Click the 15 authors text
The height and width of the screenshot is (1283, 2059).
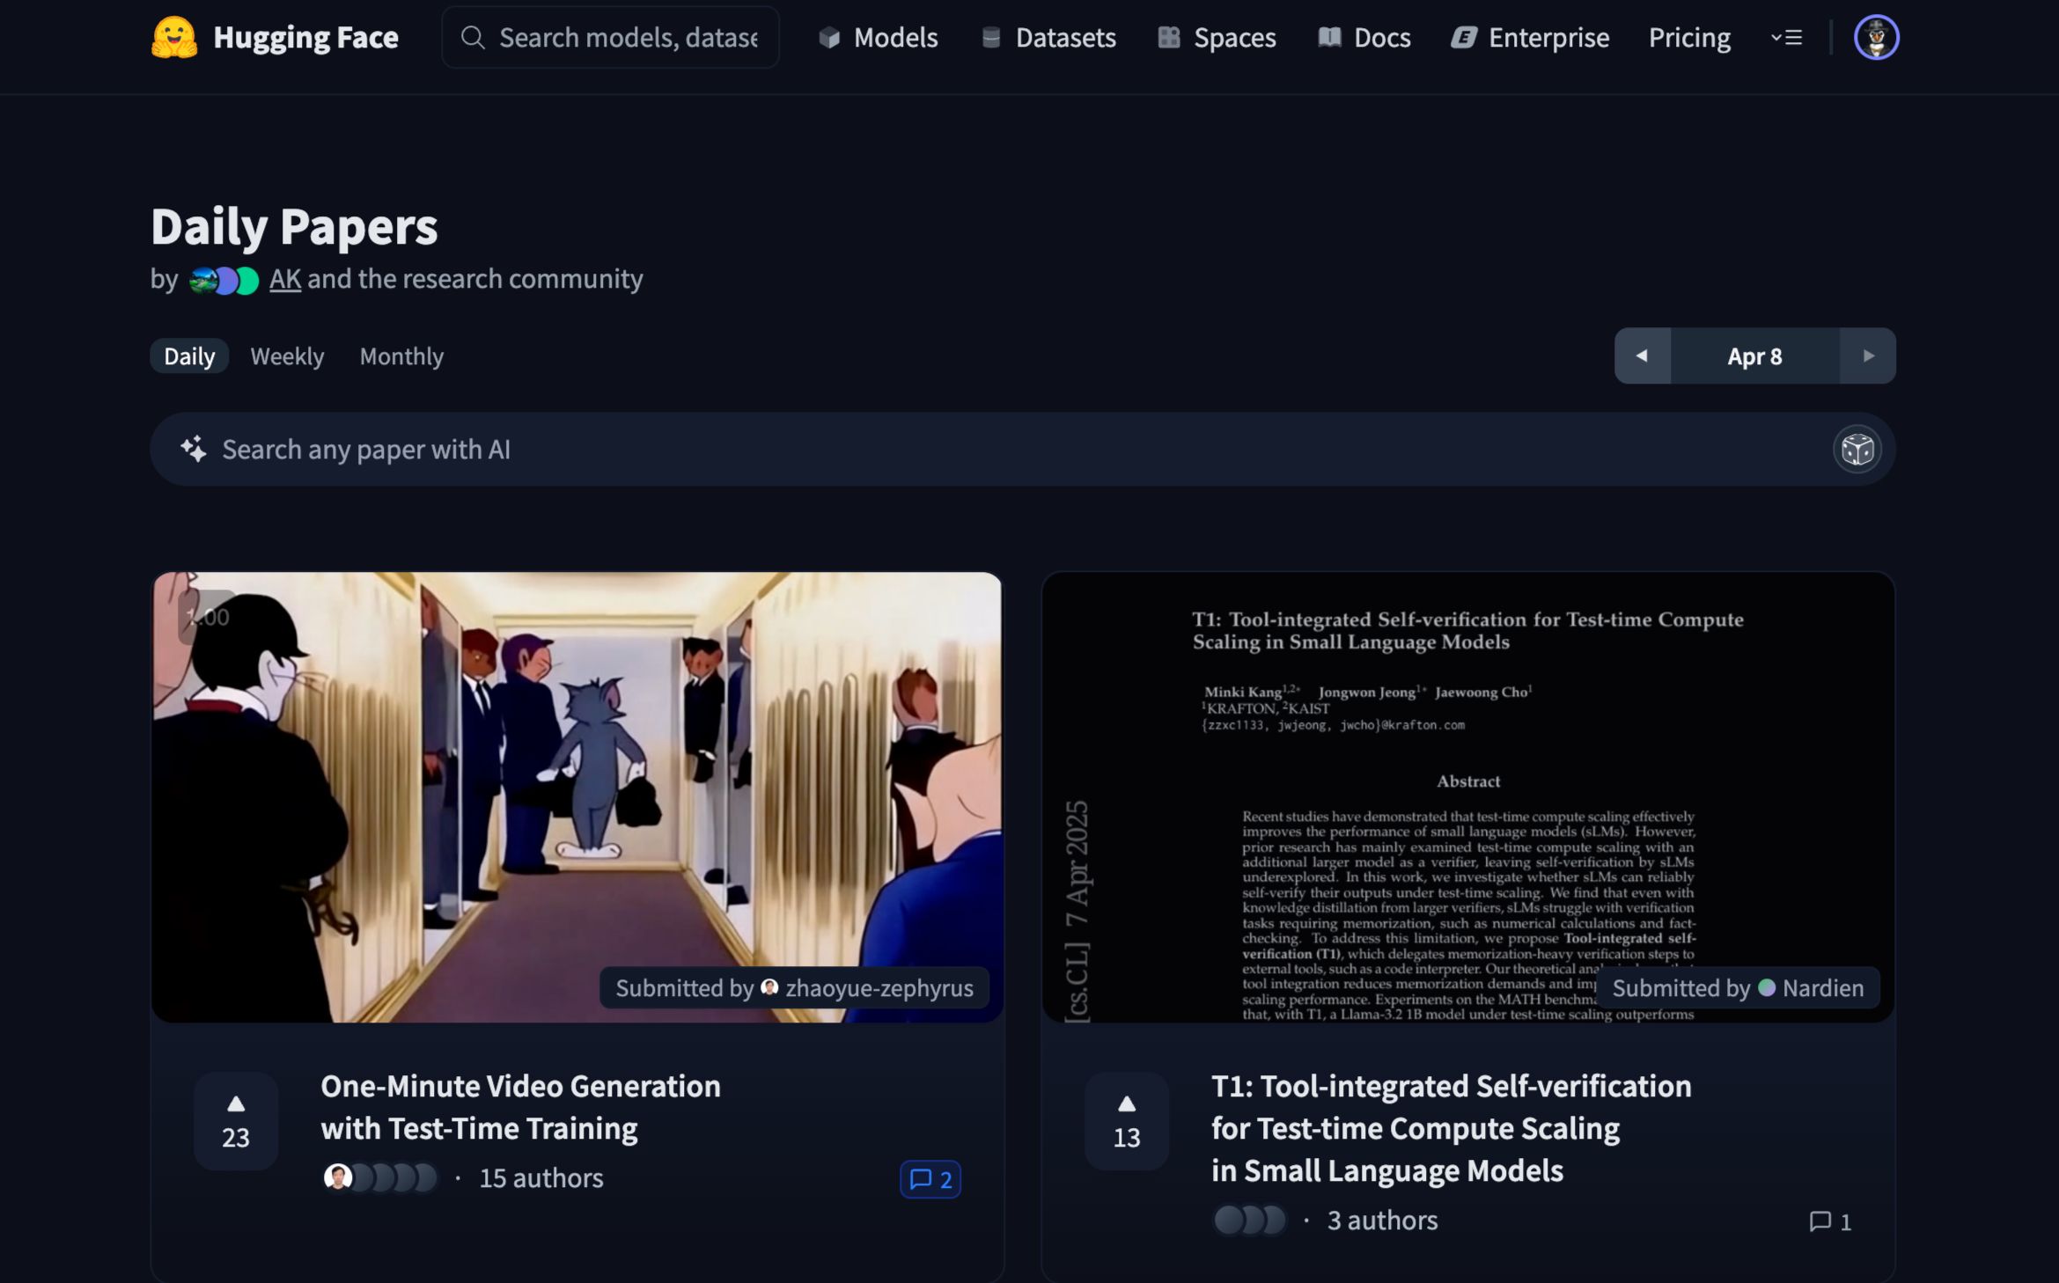pyautogui.click(x=541, y=1178)
